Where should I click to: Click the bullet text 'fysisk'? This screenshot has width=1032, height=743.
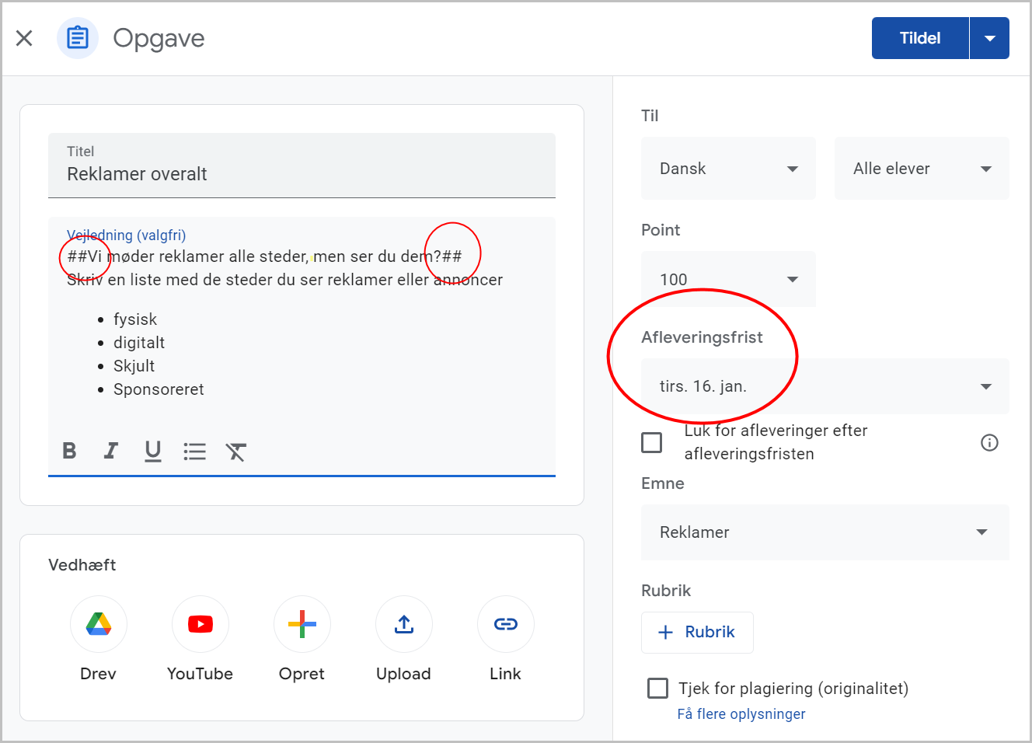click(135, 319)
